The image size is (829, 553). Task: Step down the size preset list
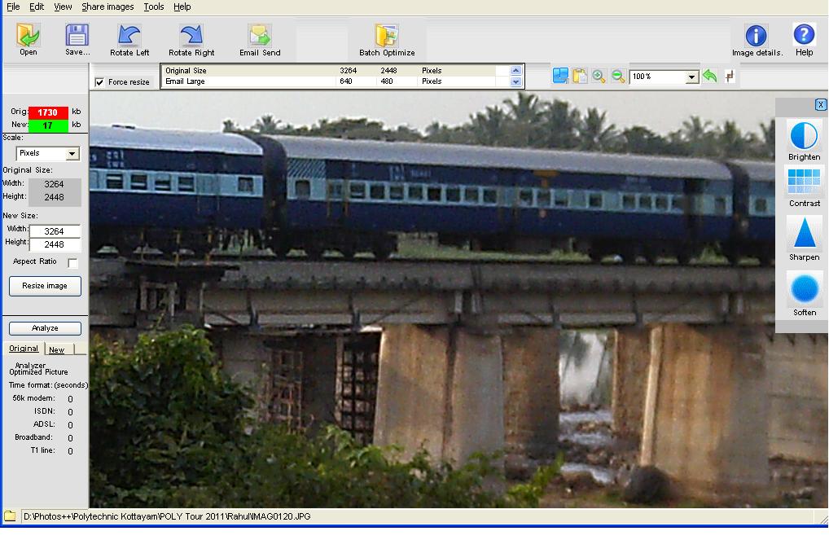pos(515,82)
